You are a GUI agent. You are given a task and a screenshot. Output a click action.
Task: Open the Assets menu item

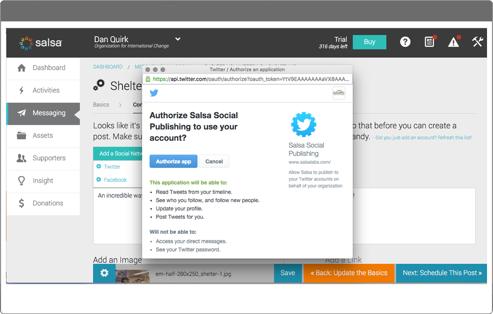click(x=43, y=136)
